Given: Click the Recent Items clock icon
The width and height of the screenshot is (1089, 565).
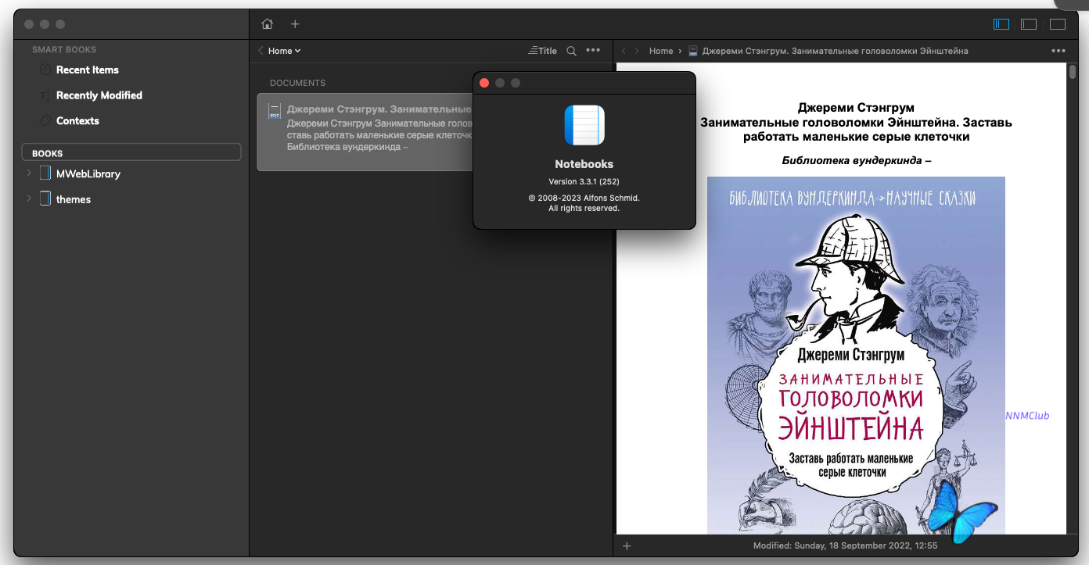Looking at the screenshot, I should (x=45, y=70).
